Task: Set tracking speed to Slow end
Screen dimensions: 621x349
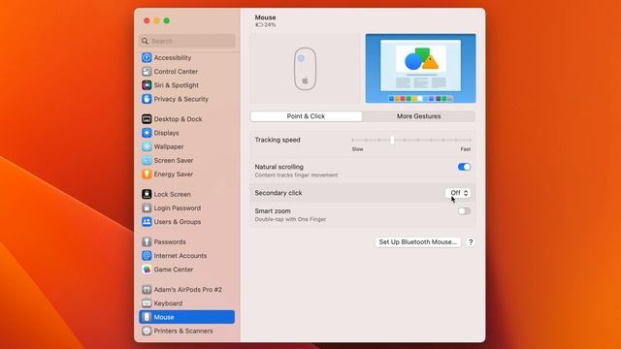Action: click(352, 140)
